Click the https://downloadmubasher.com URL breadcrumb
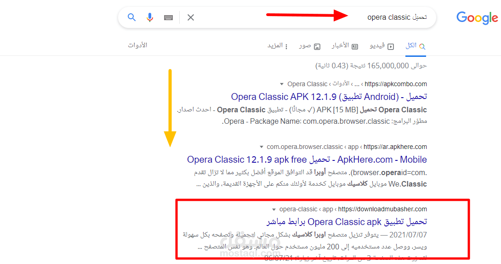The height and width of the screenshot is (264, 501). [x=382, y=209]
